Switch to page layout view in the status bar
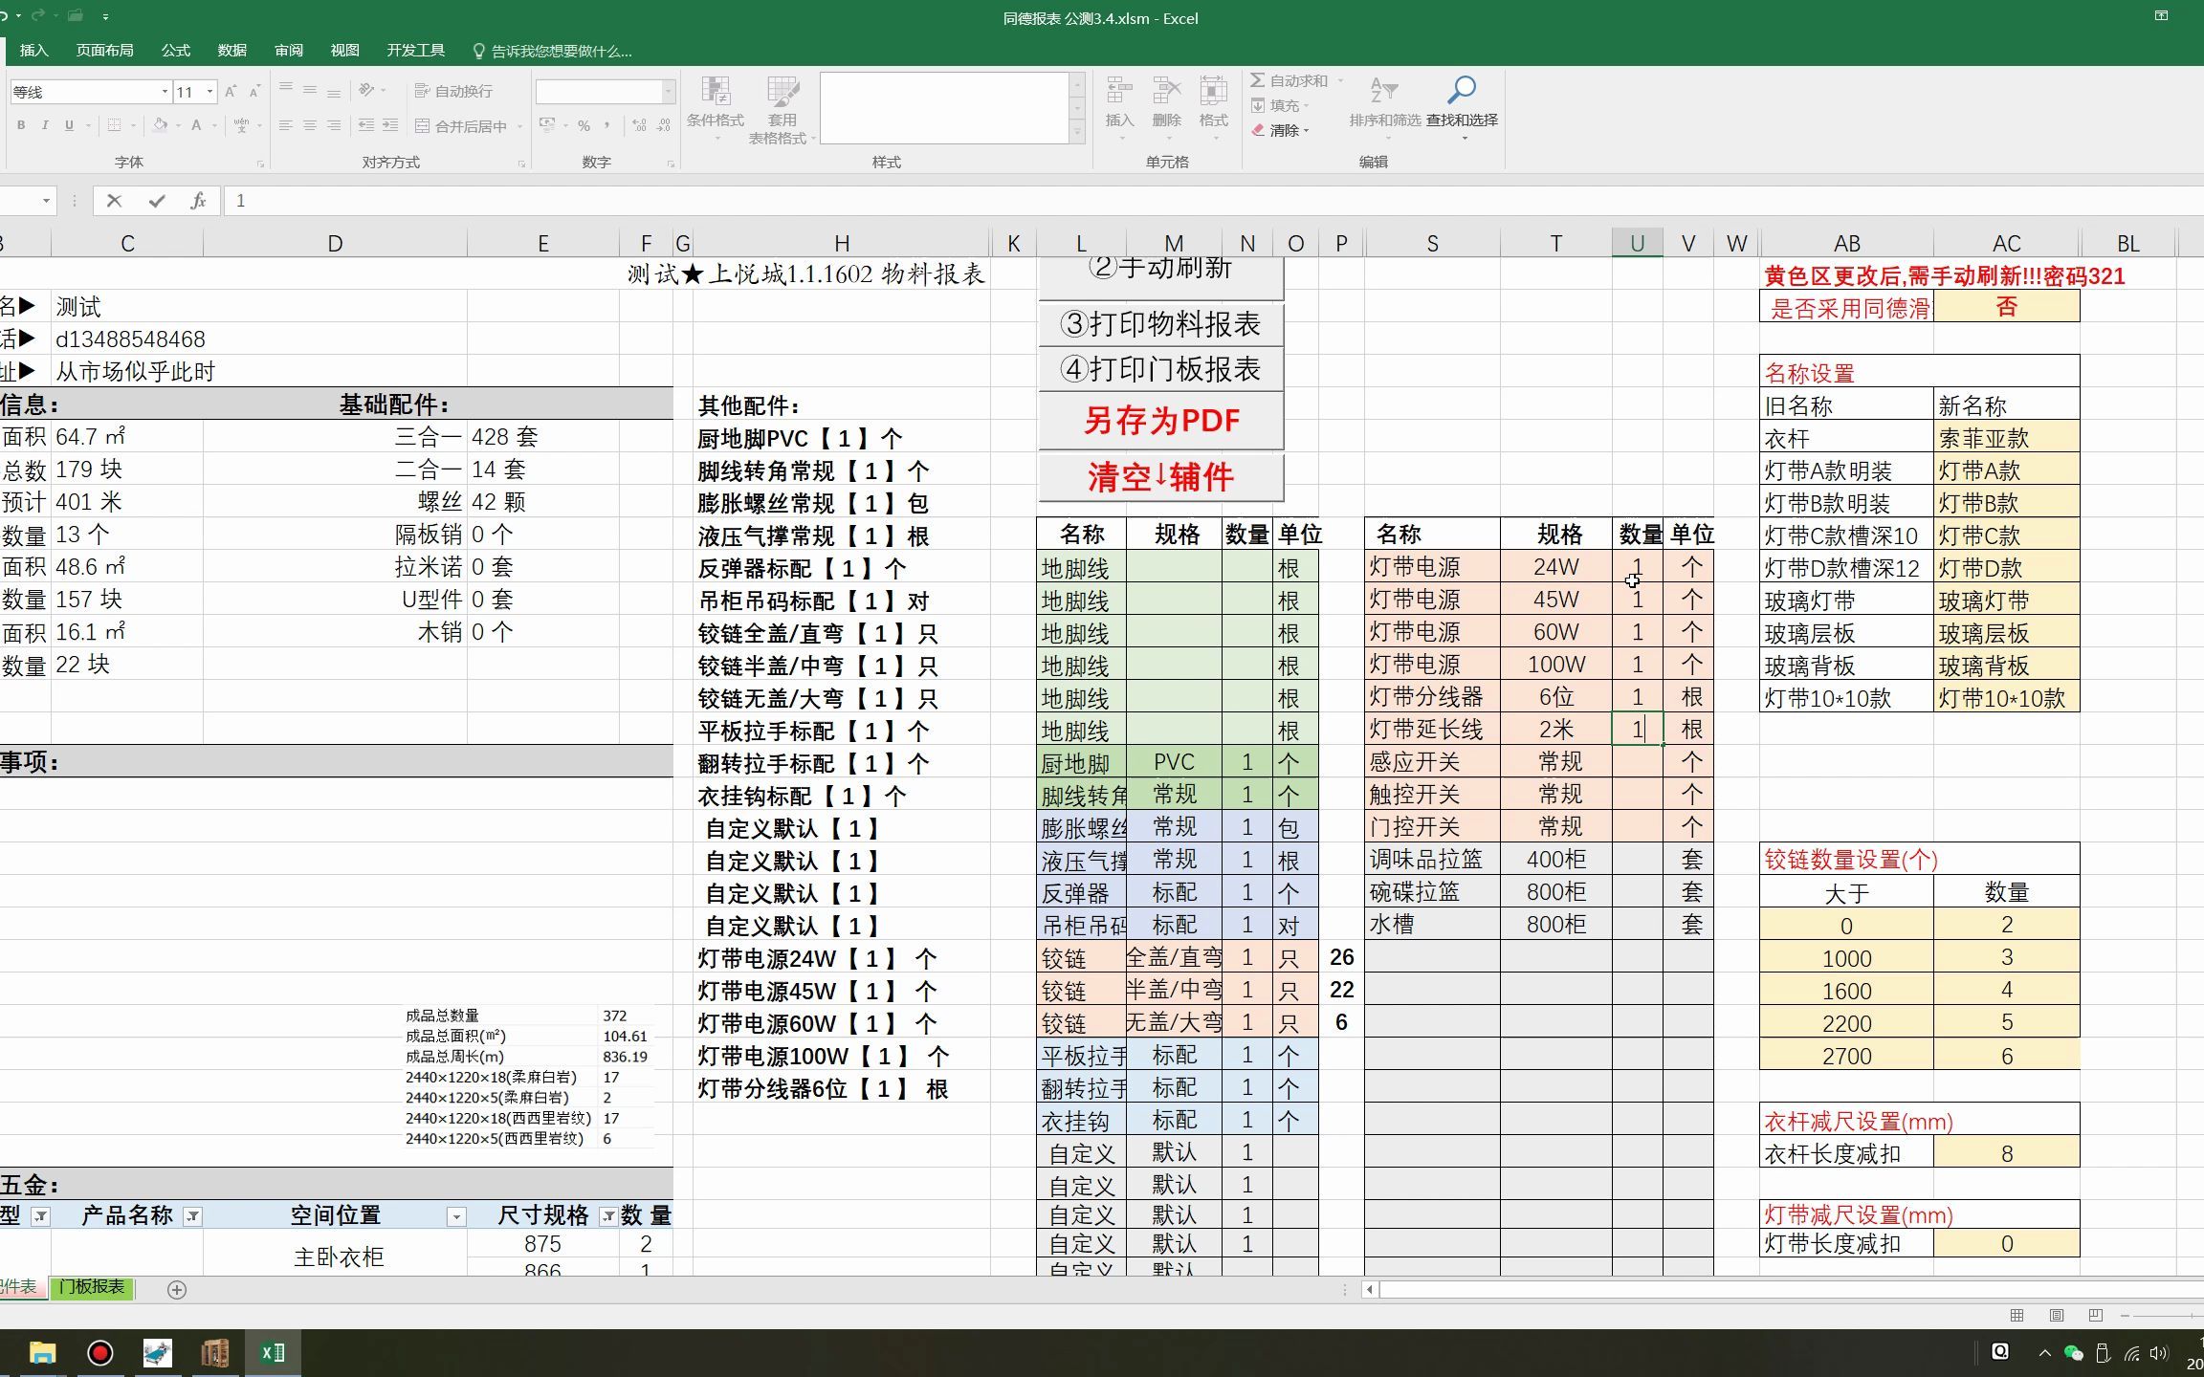 pos(2057,1316)
